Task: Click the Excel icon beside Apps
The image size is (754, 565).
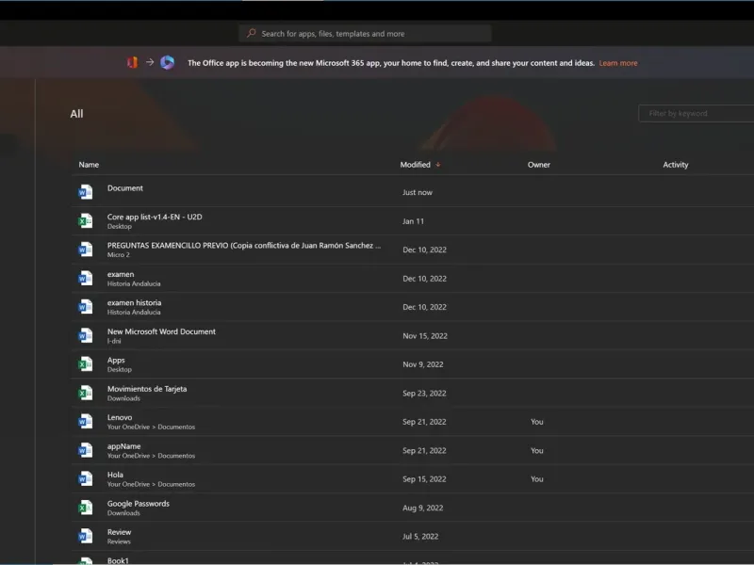Action: tap(85, 364)
